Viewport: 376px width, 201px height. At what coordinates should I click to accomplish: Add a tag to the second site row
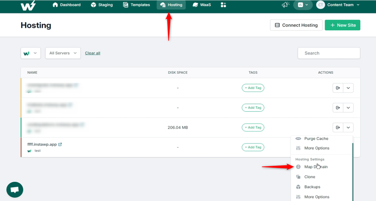(x=253, y=108)
